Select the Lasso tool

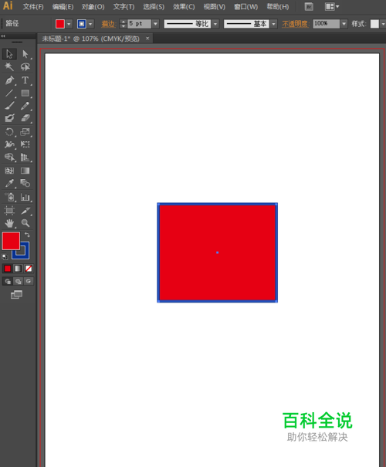tap(25, 67)
